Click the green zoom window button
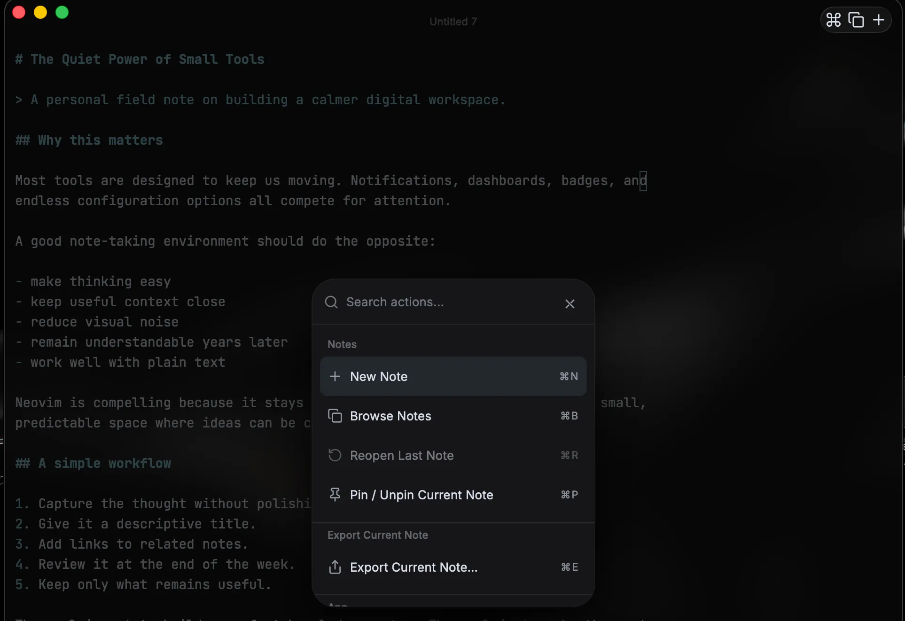Image resolution: width=905 pixels, height=621 pixels. click(62, 12)
